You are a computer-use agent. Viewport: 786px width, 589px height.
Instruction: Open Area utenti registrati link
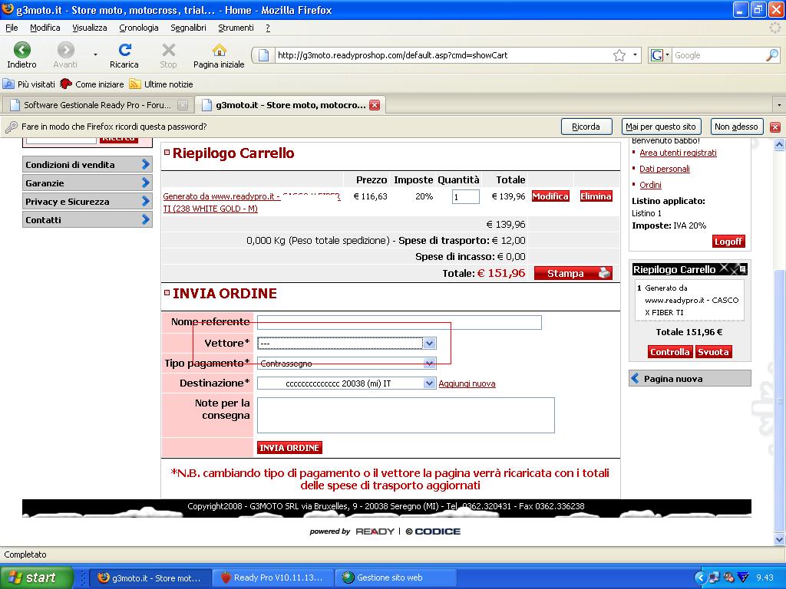pyautogui.click(x=679, y=153)
